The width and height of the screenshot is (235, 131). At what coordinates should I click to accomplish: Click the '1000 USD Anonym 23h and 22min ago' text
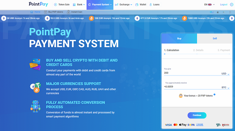tap(206, 18)
